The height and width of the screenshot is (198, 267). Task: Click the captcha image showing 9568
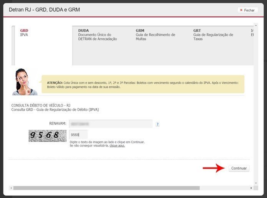[x=45, y=135]
